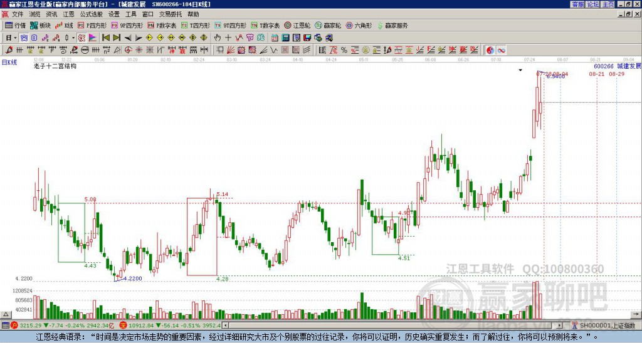Open the P数字表 tool
Screen dimensions: 642x343
[162, 25]
